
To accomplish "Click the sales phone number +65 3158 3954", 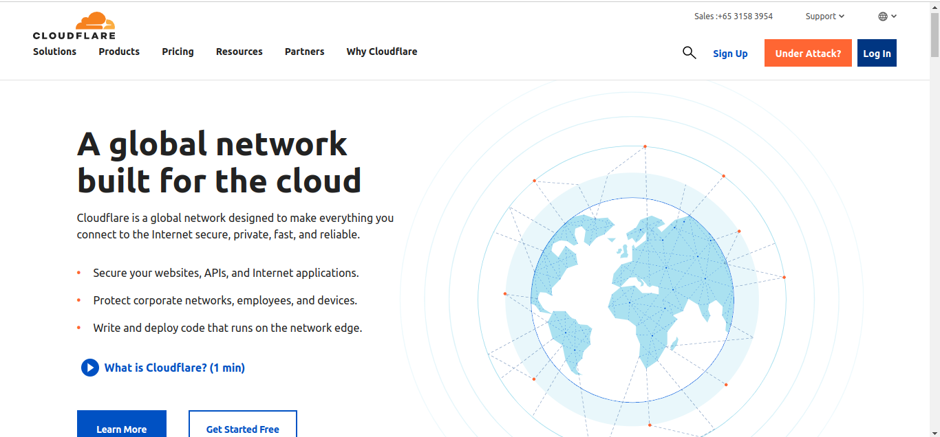I will pyautogui.click(x=745, y=16).
